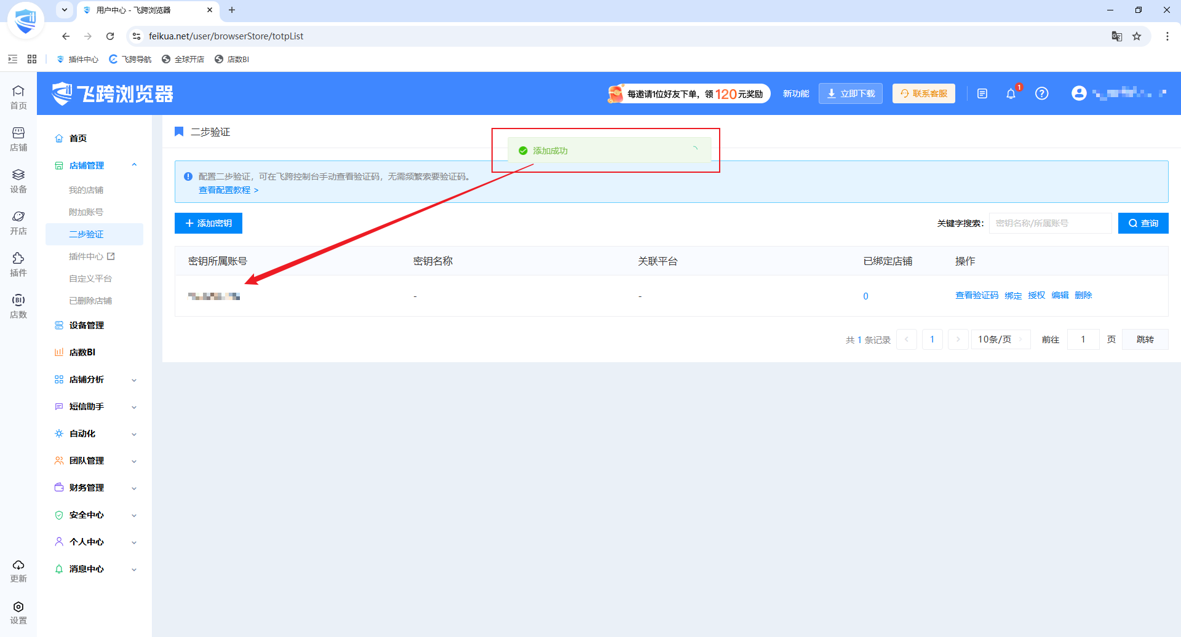The image size is (1181, 637).
Task: Open the 店数 BI icon in left rail
Action: [x=18, y=306]
